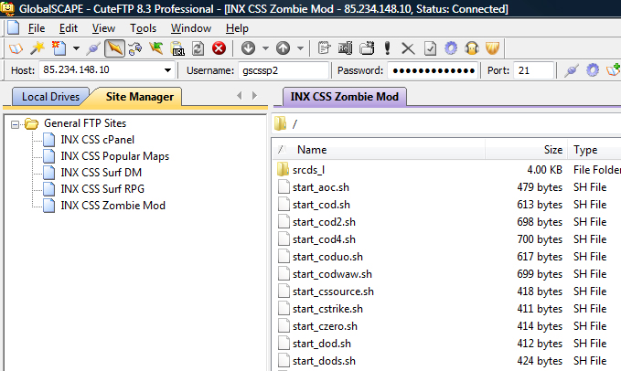Image resolution: width=621 pixels, height=371 pixels.
Task: Select the start_cod4.sh file
Action: (324, 239)
